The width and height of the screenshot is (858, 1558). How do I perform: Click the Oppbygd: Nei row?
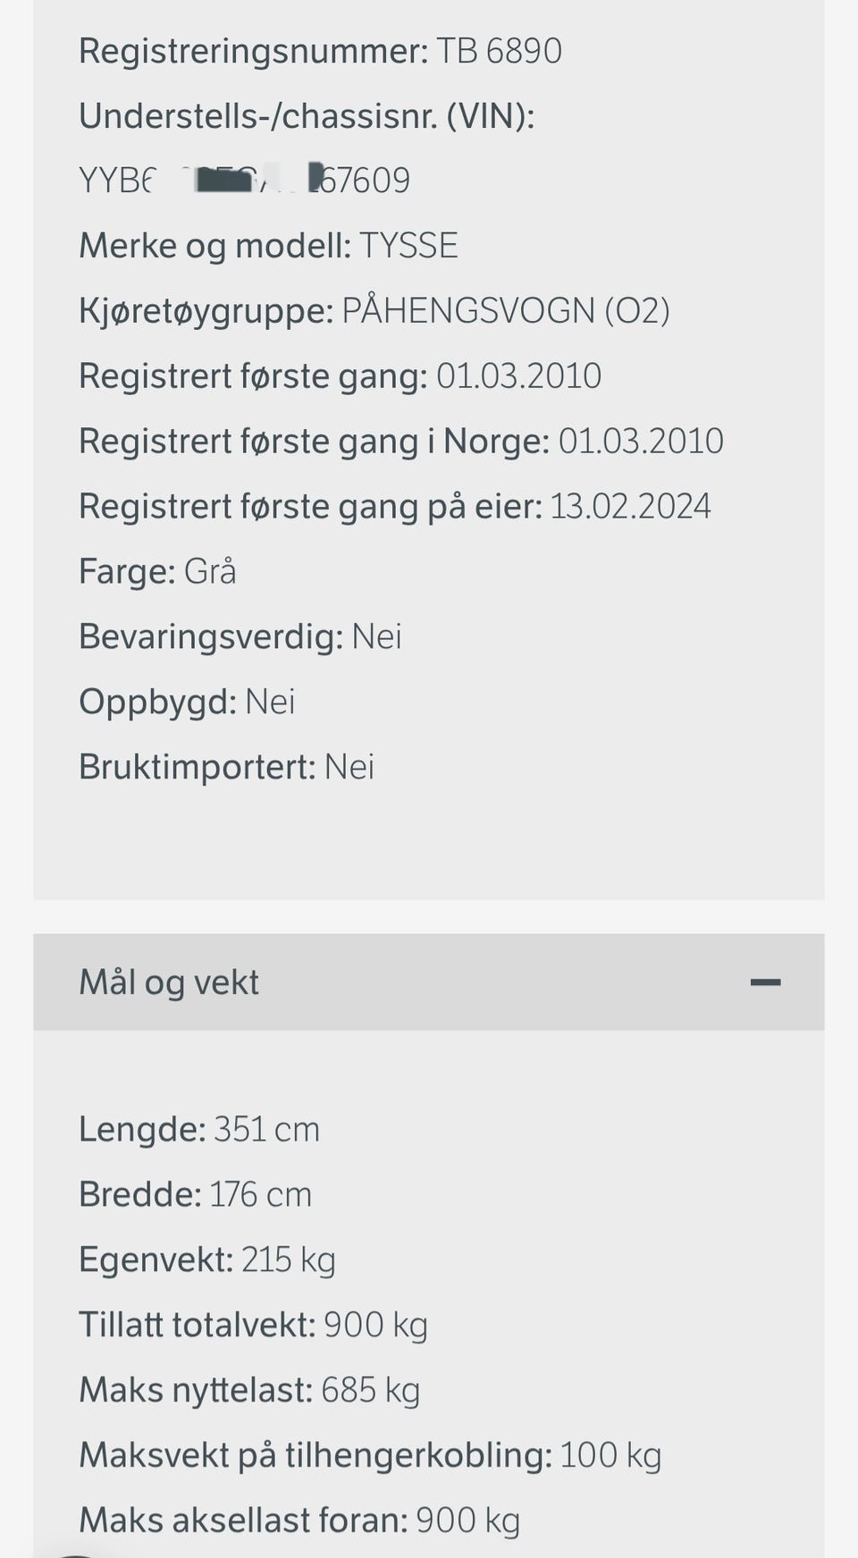click(x=187, y=703)
